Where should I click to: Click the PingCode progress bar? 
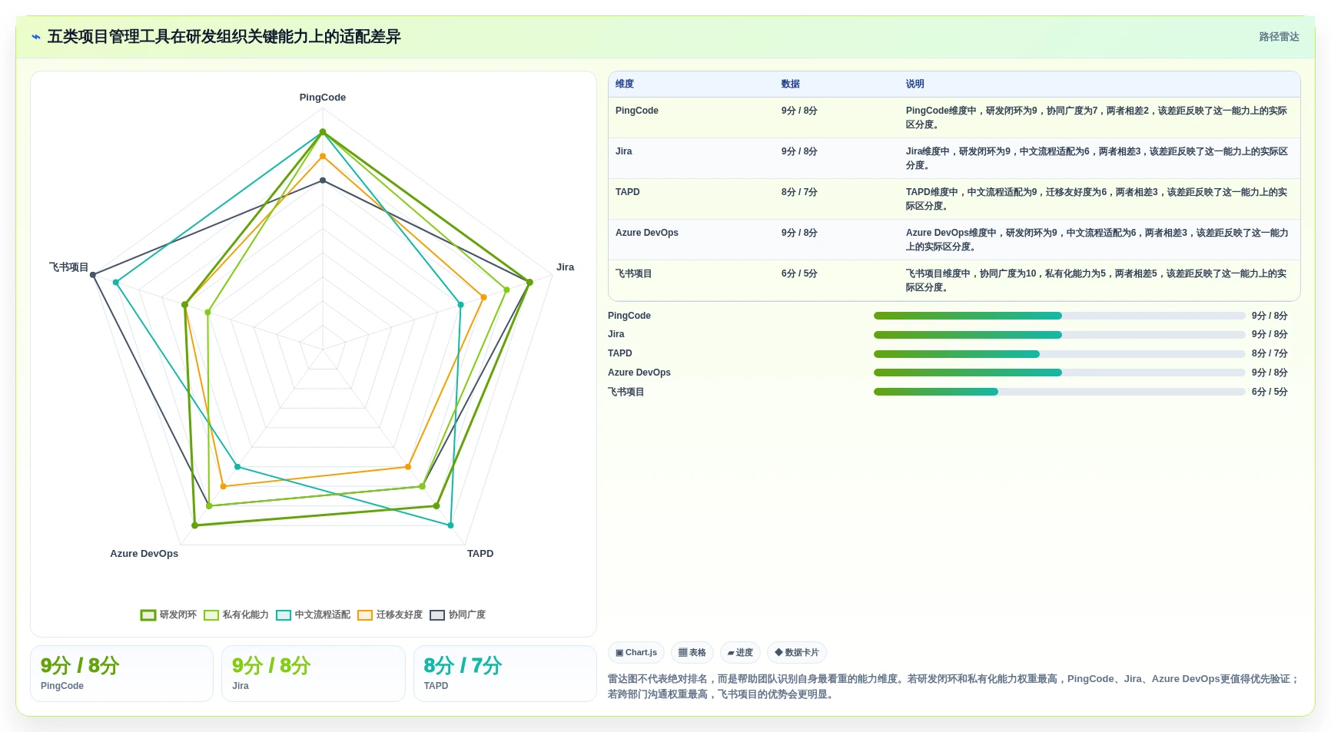1059,316
